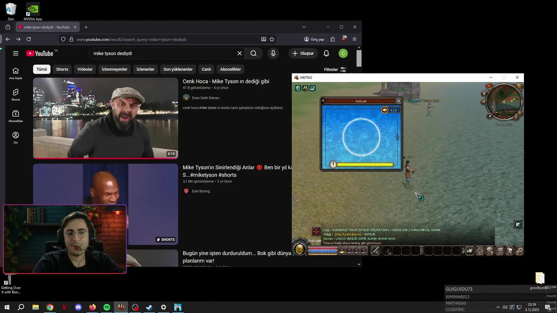557x313 pixels.
Task: Open Steam from the taskbar
Action: [149, 307]
